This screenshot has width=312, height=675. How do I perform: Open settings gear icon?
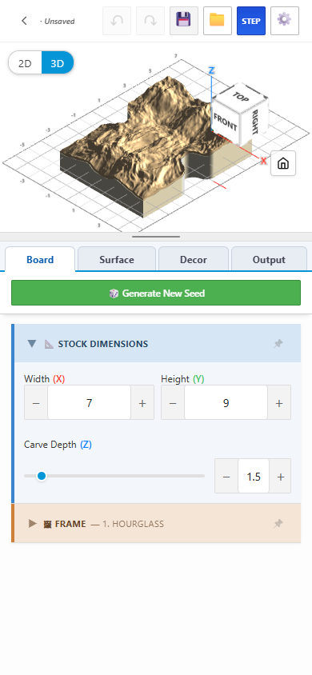click(285, 21)
